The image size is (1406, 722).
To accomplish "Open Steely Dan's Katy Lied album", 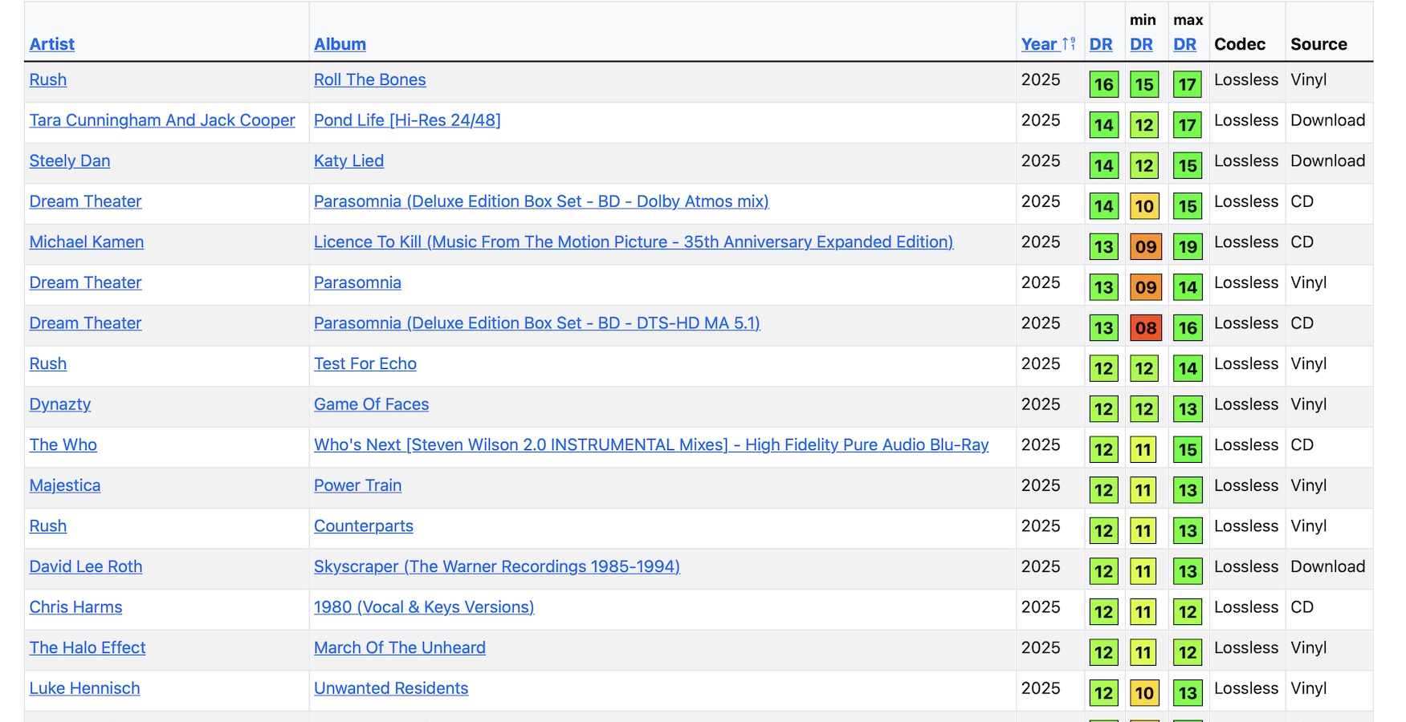I will [x=348, y=160].
